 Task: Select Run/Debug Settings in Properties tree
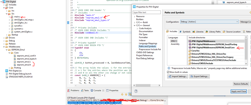coord(145,58)
